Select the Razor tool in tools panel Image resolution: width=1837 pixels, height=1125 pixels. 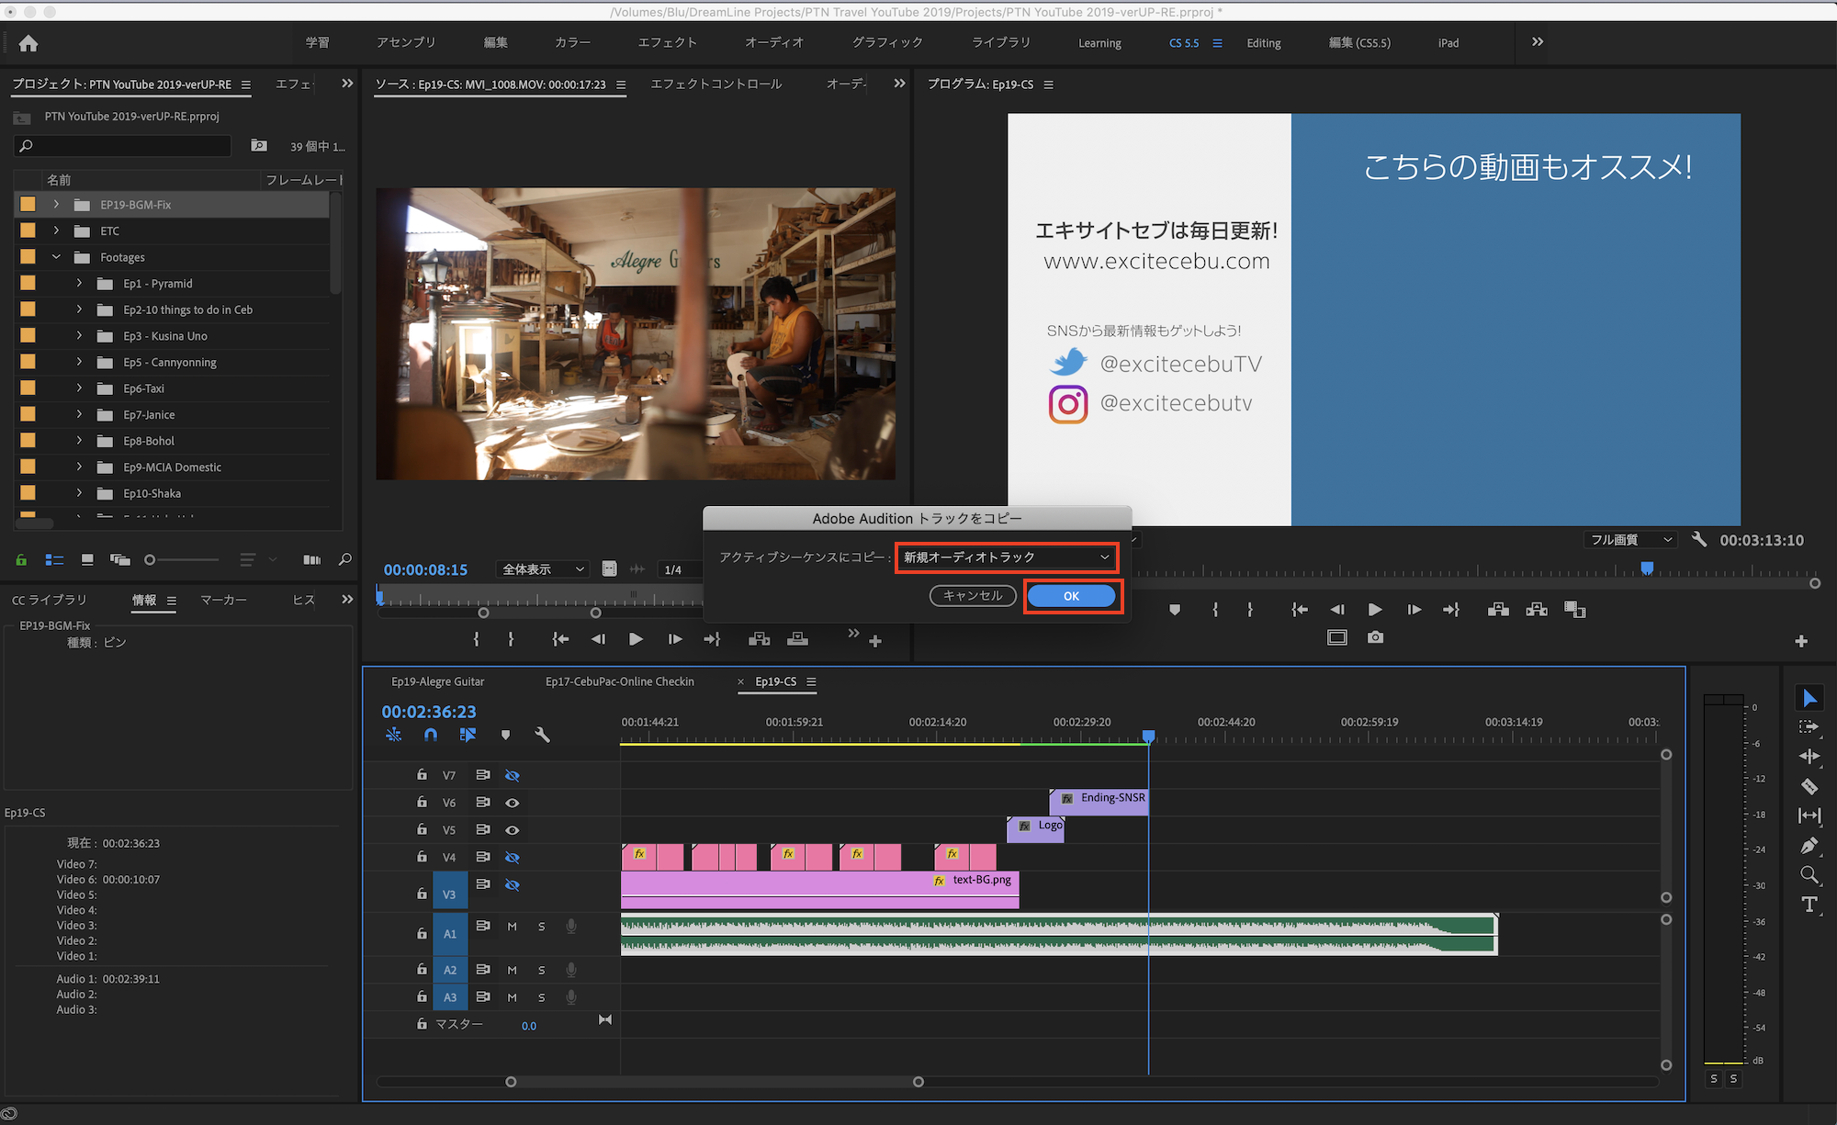[1809, 786]
